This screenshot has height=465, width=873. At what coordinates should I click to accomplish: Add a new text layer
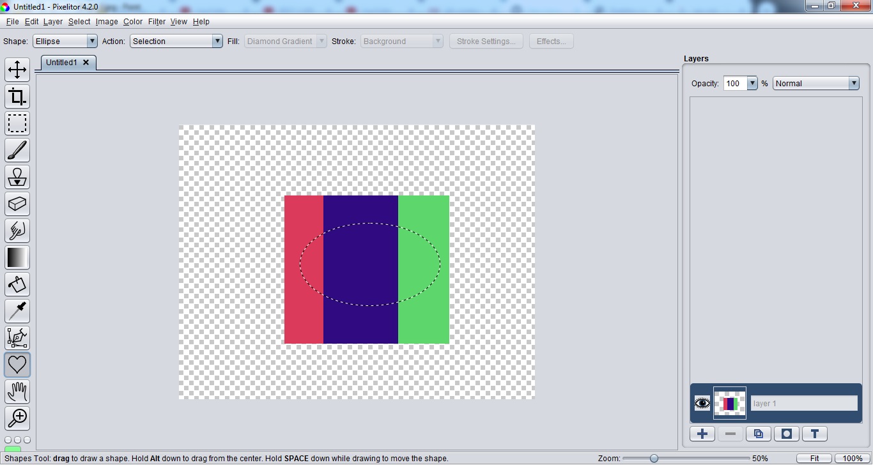pyautogui.click(x=815, y=434)
